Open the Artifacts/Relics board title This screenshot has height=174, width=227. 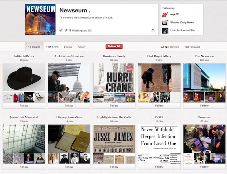pos(24,56)
